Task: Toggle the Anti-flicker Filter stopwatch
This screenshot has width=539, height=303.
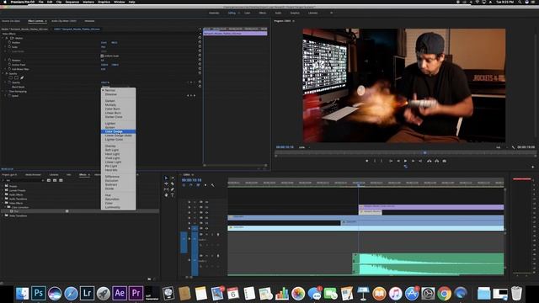Action: click(9, 69)
